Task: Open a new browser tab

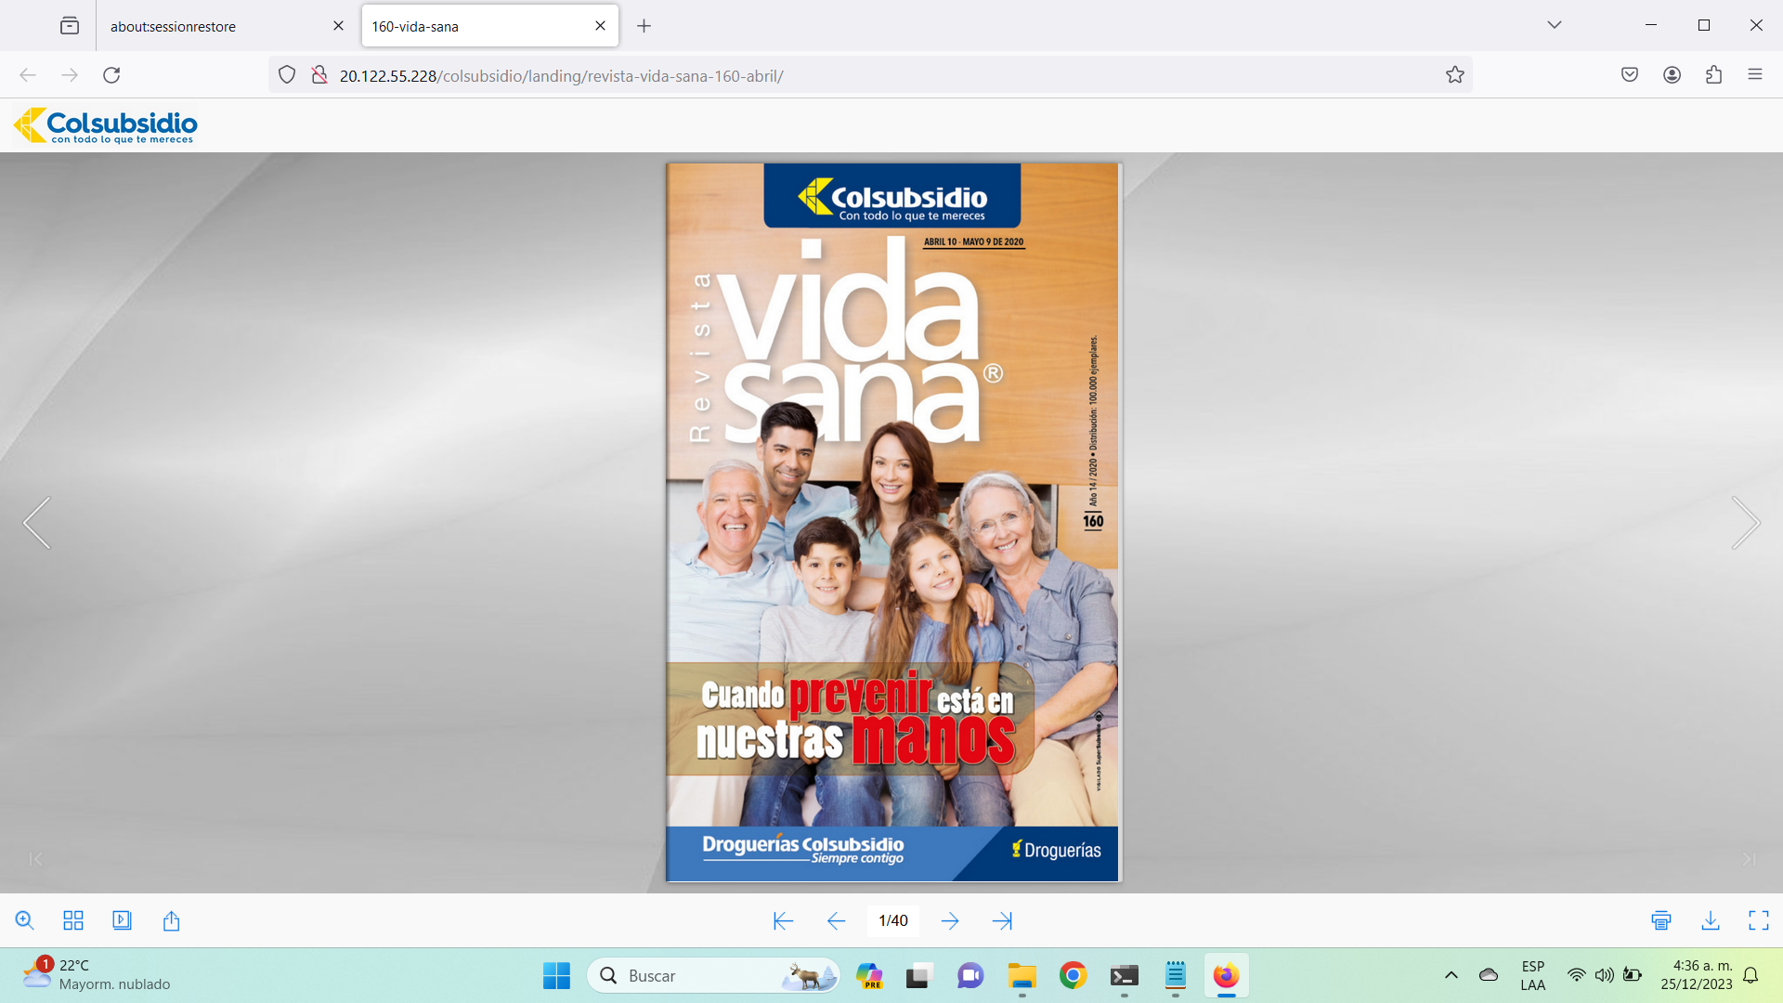Action: 644,26
